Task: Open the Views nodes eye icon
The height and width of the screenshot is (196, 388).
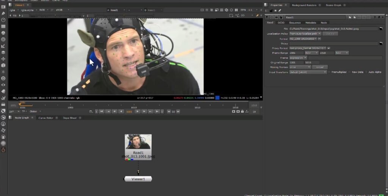Action: click(3, 85)
